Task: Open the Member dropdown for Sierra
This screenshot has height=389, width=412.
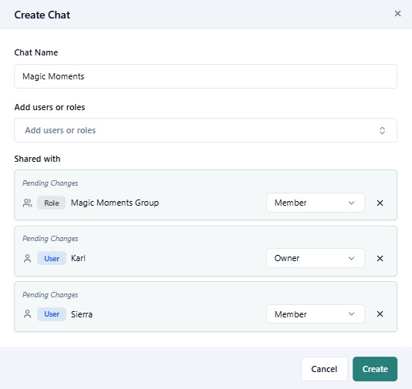Action: point(316,314)
